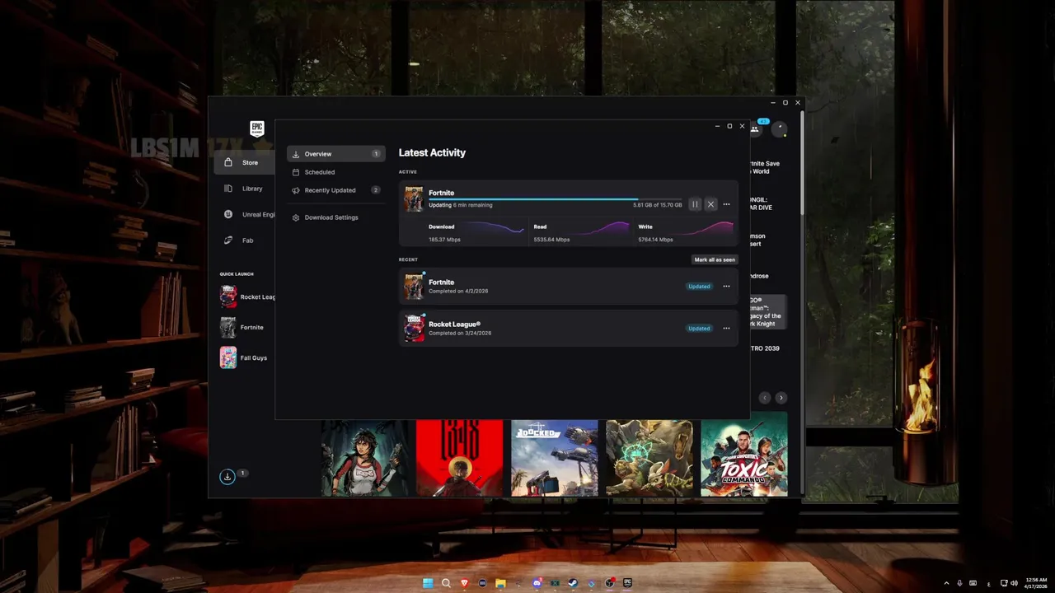Click "Completed on 3/24/2026" text

coord(460,333)
